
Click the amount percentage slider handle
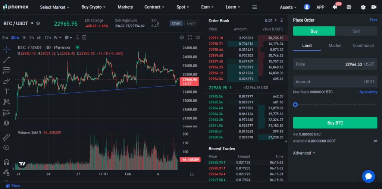pyautogui.click(x=295, y=105)
